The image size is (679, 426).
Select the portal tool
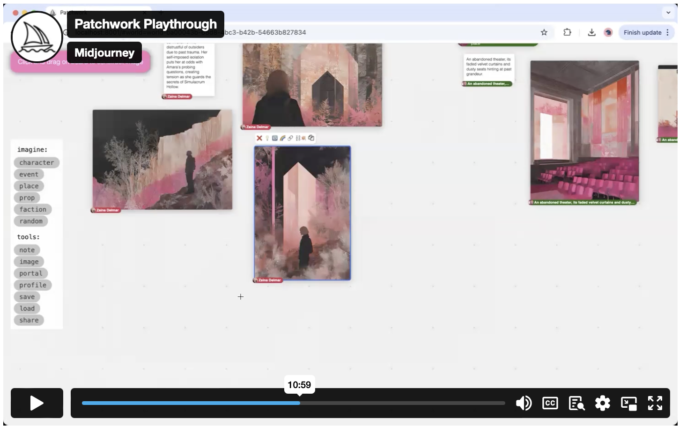click(x=31, y=273)
